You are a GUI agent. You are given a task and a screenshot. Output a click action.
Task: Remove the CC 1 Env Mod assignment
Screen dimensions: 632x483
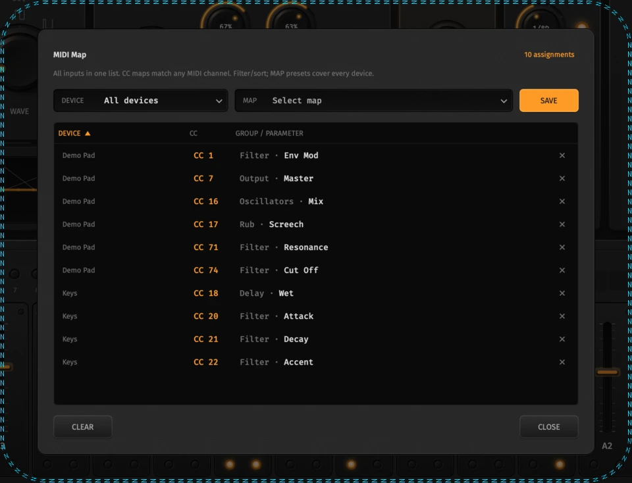[562, 155]
